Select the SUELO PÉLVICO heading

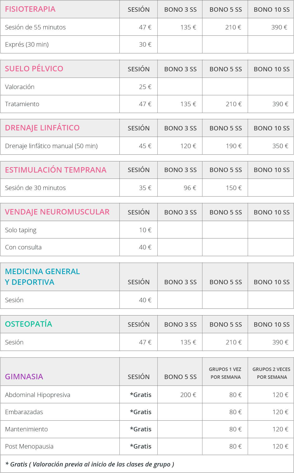tap(34, 69)
